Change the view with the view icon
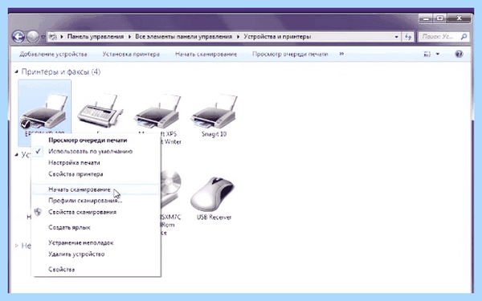This screenshot has width=482, height=301. coord(427,55)
